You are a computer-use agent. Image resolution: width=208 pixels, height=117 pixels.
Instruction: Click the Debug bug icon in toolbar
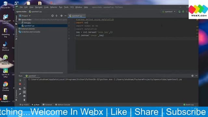click(x=183, y=12)
